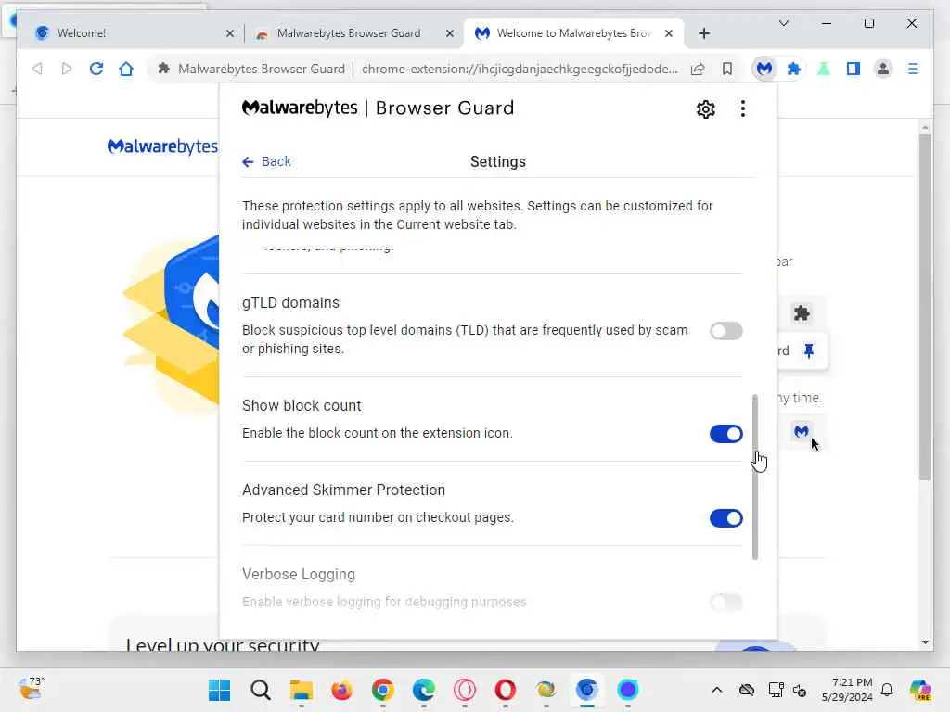950x712 pixels.
Task: Go to the home page icon
Action: (x=126, y=69)
